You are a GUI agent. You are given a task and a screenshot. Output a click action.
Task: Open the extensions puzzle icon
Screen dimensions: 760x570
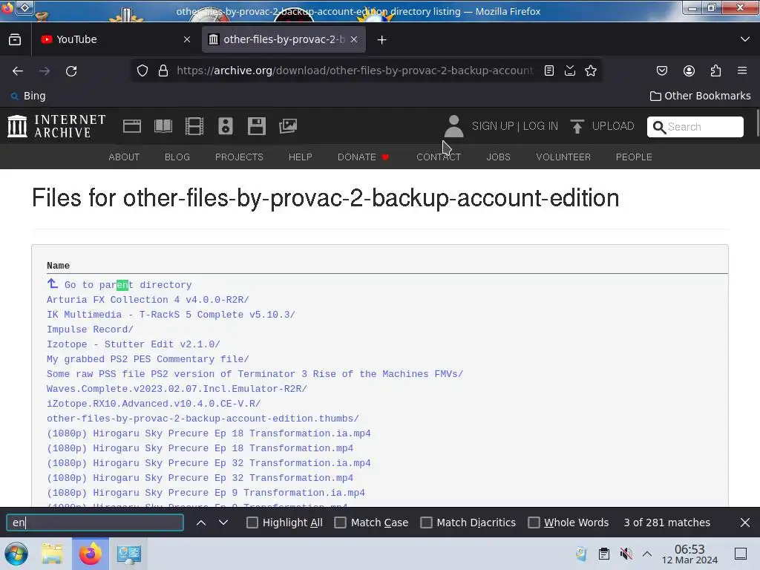click(x=716, y=71)
